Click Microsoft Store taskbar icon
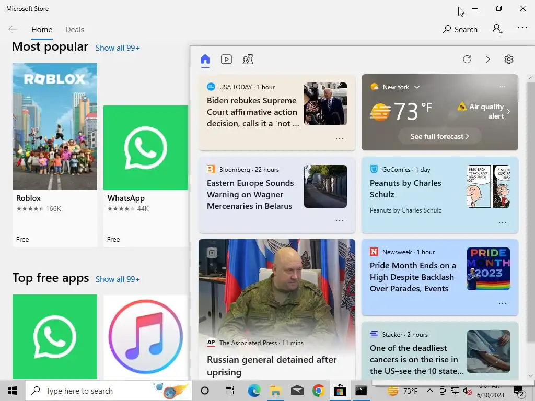Image resolution: width=535 pixels, height=401 pixels. pyautogui.click(x=340, y=391)
